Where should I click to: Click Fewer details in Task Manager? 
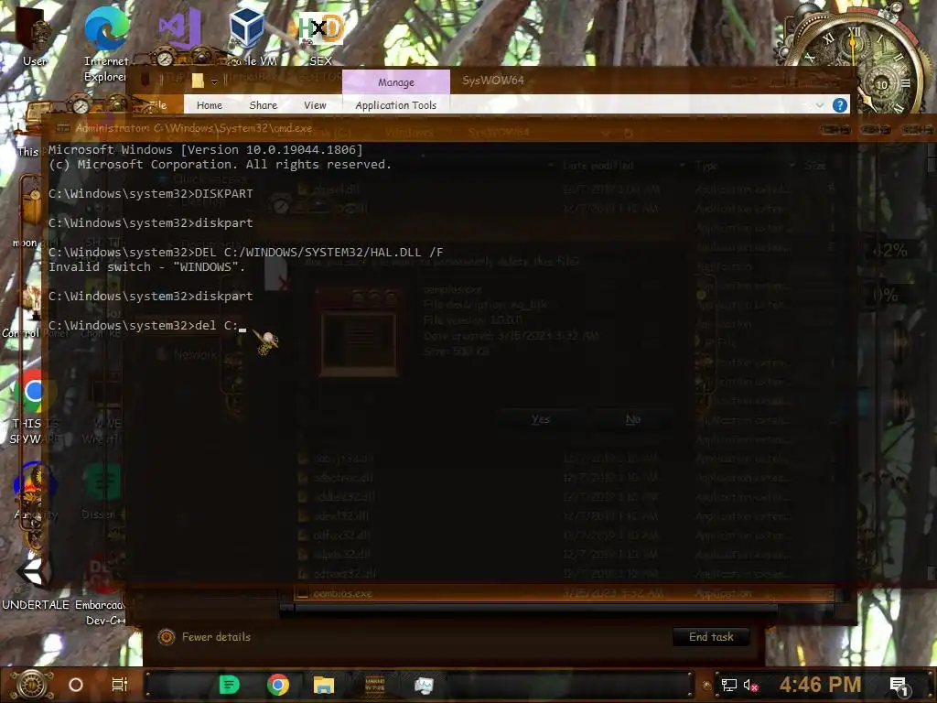204,637
